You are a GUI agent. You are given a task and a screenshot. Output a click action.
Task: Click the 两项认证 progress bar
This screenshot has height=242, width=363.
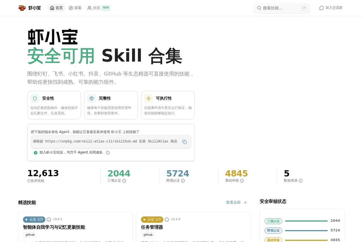tap(306, 230)
